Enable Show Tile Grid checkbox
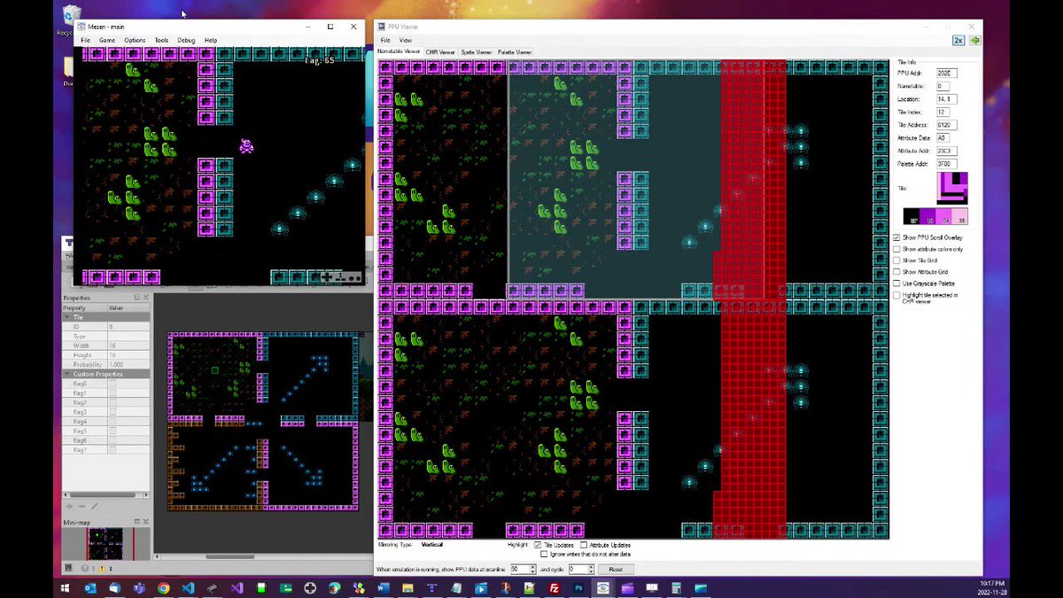The height and width of the screenshot is (598, 1063). point(896,260)
